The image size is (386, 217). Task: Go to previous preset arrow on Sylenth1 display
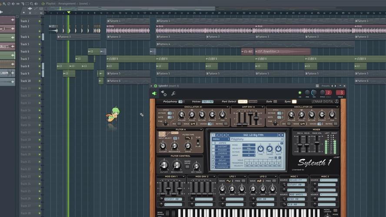[x=279, y=135]
